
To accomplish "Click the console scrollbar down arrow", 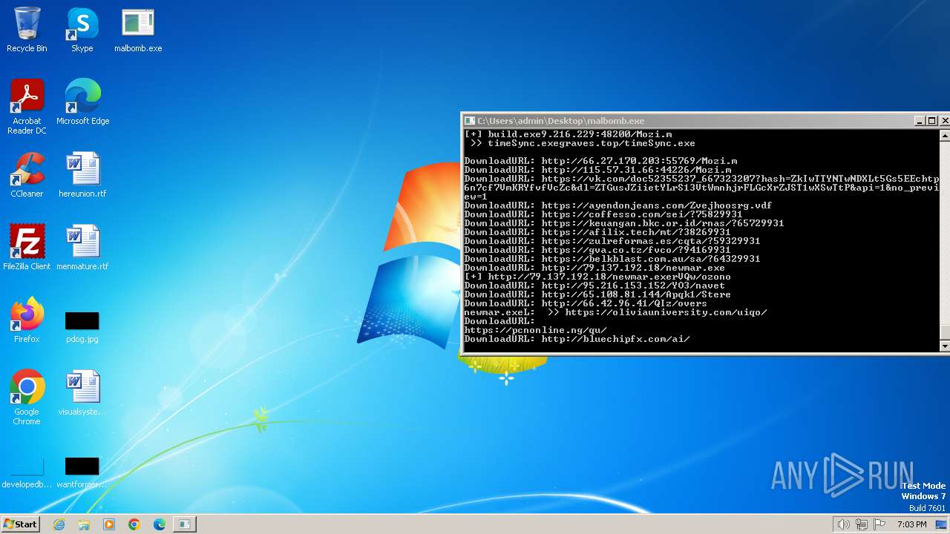I will [944, 346].
